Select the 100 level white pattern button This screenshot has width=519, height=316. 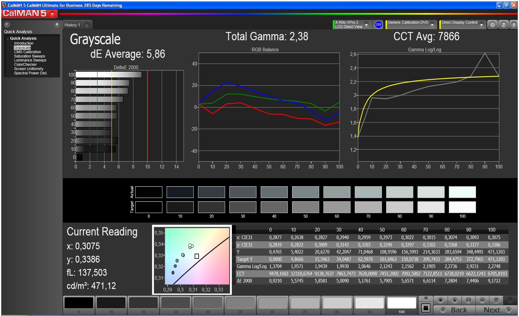[x=402, y=305]
